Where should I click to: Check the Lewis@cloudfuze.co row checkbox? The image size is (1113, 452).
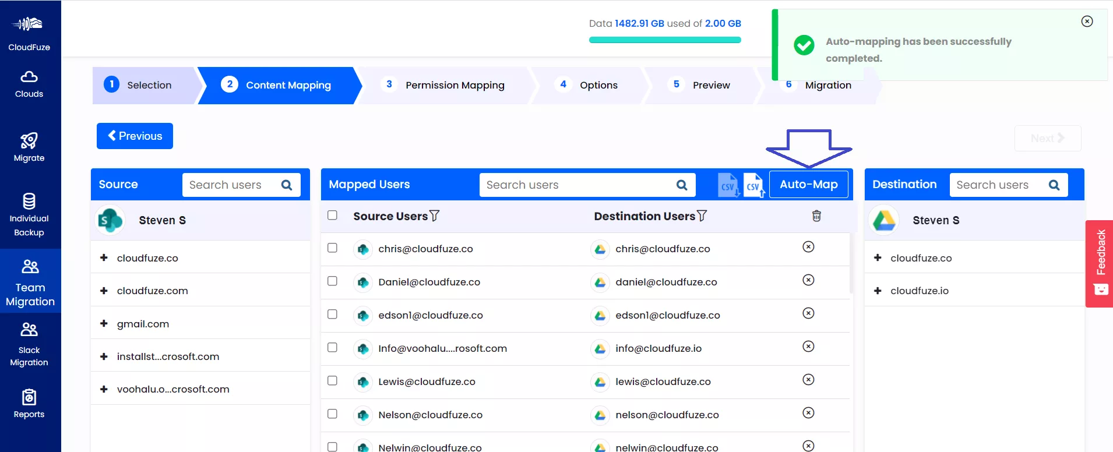332,380
